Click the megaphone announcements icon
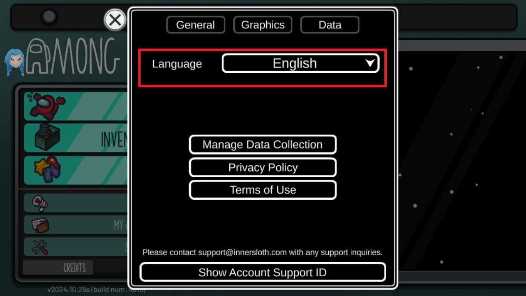The height and width of the screenshot is (296, 526). (40, 203)
